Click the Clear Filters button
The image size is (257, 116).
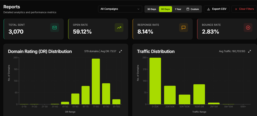[x=244, y=9]
